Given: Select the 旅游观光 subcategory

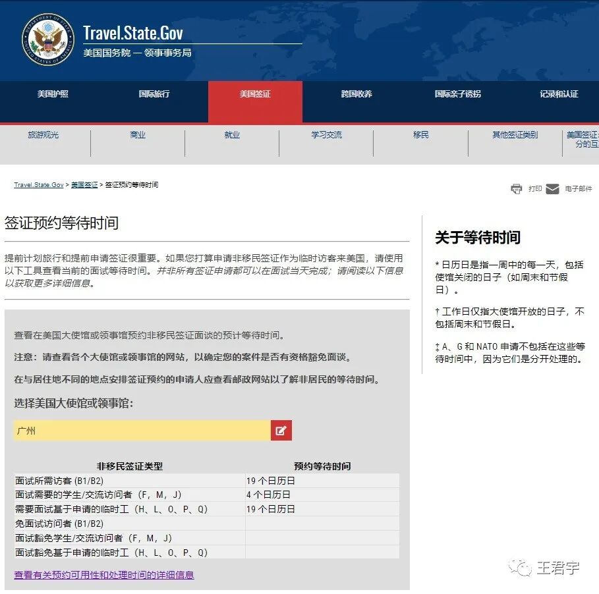Looking at the screenshot, I should coord(43,134).
